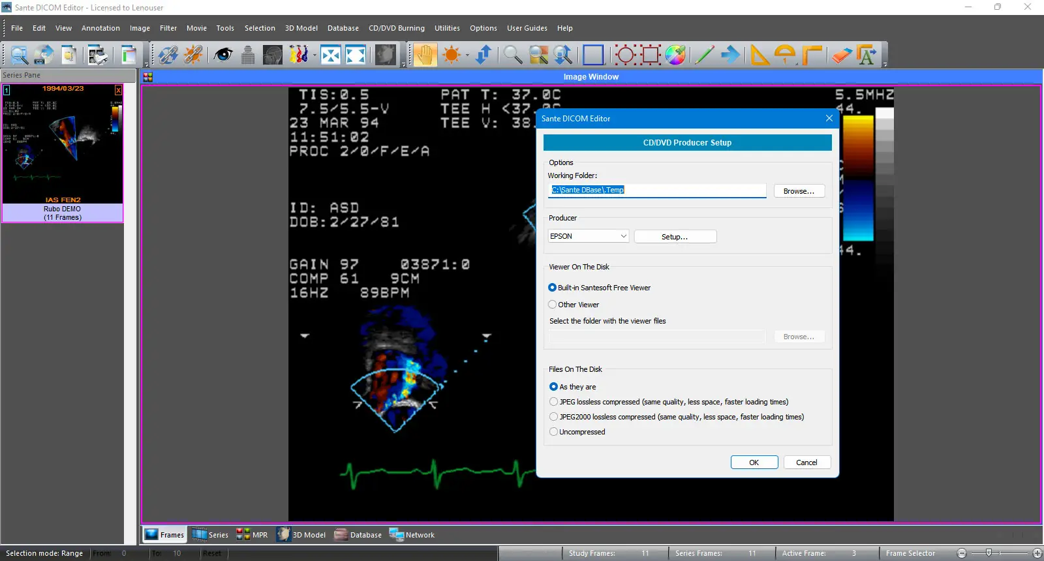Screen dimensions: 1044x561
Task: Click the producer Setup... button
Action: pos(675,237)
